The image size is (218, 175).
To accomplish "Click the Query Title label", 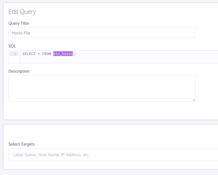I will tap(19, 23).
